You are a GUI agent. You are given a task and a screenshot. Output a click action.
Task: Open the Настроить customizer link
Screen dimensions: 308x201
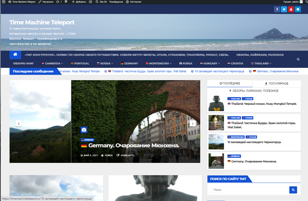tap(46, 2)
